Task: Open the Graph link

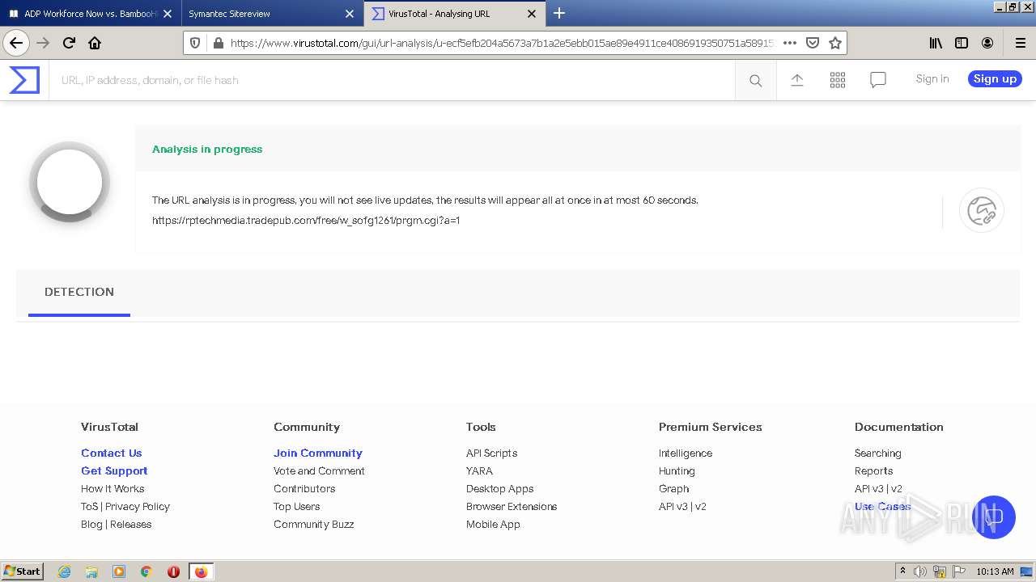Action: (673, 488)
